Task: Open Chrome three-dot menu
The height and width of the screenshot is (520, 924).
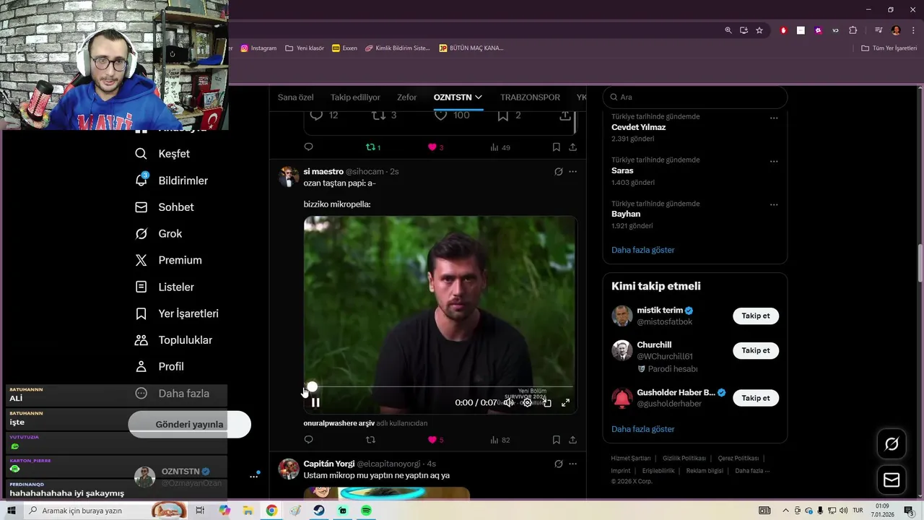Action: pos(913,30)
